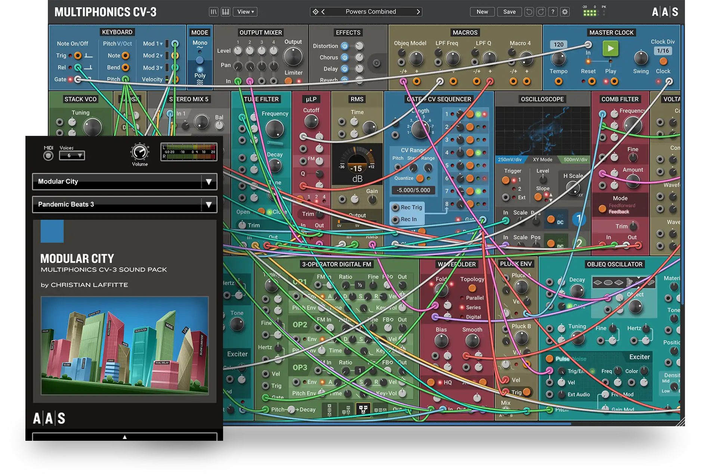
Task: Click the redo arrow icon
Action: click(x=541, y=12)
